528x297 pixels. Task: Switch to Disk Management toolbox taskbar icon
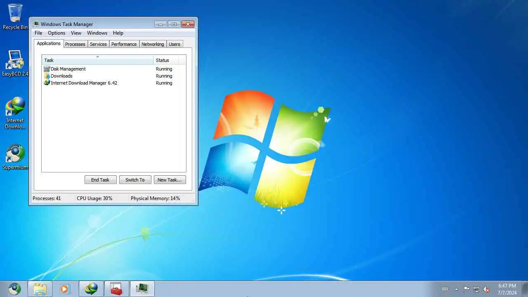click(117, 289)
